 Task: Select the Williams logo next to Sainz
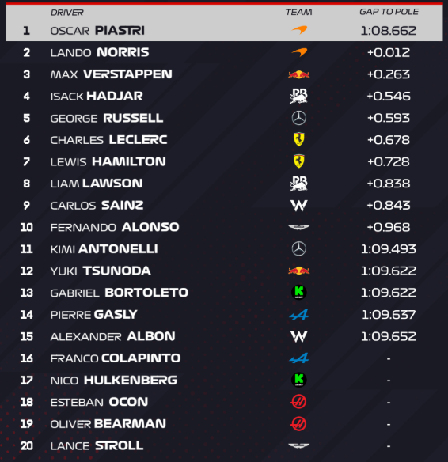299,206
